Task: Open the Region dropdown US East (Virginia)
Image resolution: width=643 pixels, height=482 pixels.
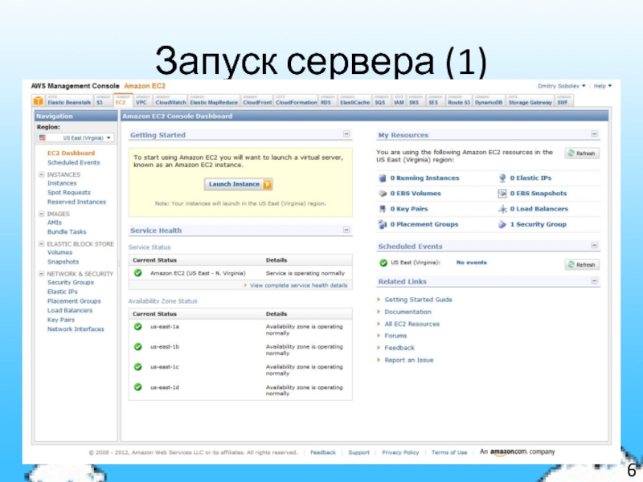Action: [x=76, y=137]
